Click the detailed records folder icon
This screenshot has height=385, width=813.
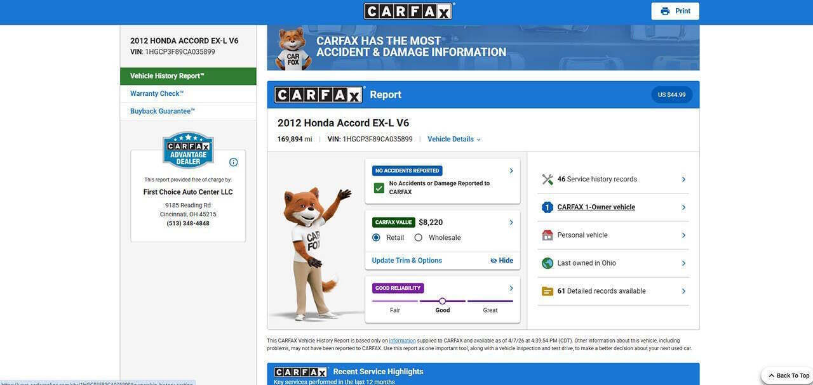pos(547,291)
